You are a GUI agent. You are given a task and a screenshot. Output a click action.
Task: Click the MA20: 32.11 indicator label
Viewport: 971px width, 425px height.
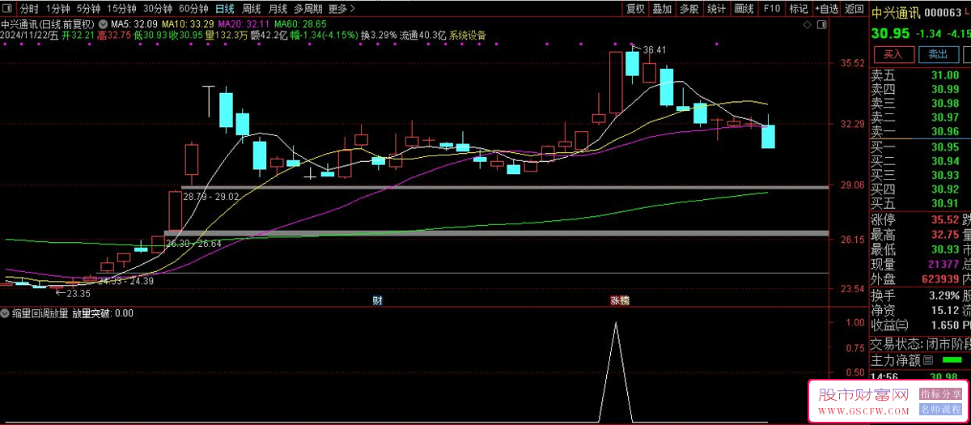pyautogui.click(x=244, y=23)
